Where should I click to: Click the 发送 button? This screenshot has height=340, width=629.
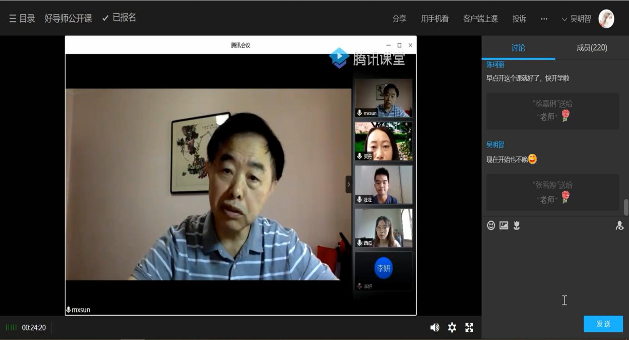603,324
